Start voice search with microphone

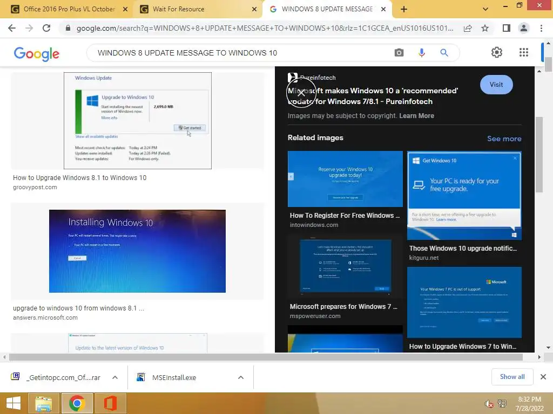coord(421,53)
